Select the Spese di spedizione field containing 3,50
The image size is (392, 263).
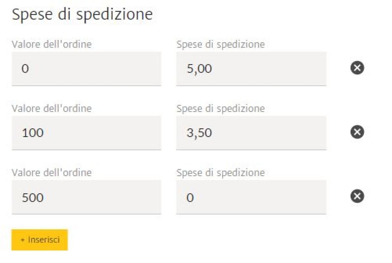pos(251,133)
